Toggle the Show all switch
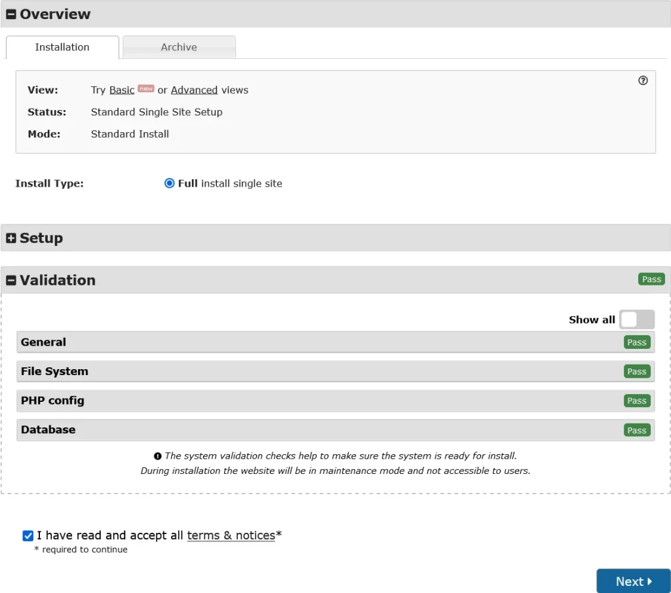The width and height of the screenshot is (671, 593). 636,319
